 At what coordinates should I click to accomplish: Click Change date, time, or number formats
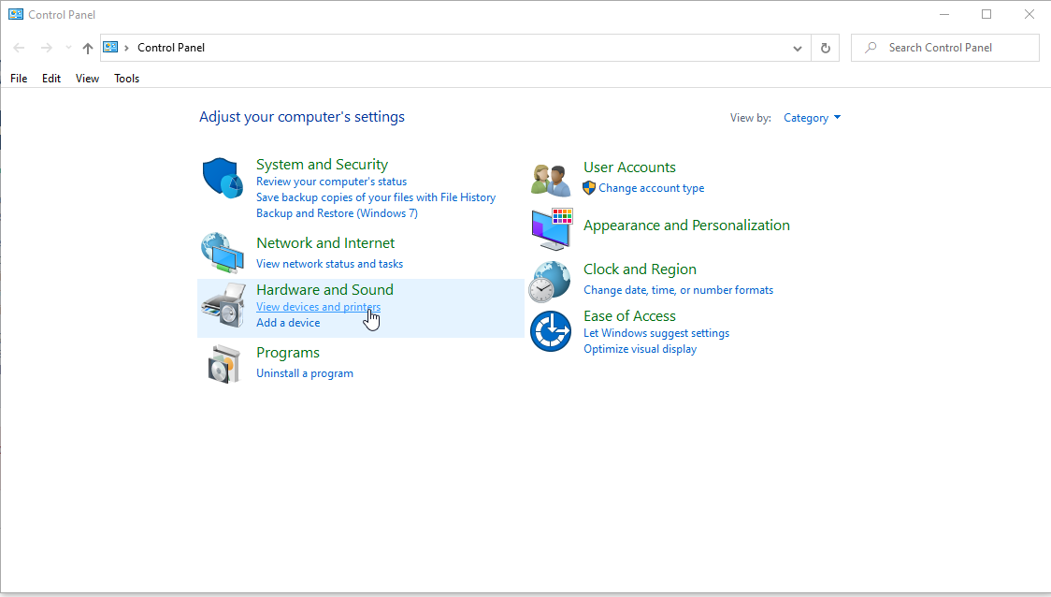click(678, 290)
